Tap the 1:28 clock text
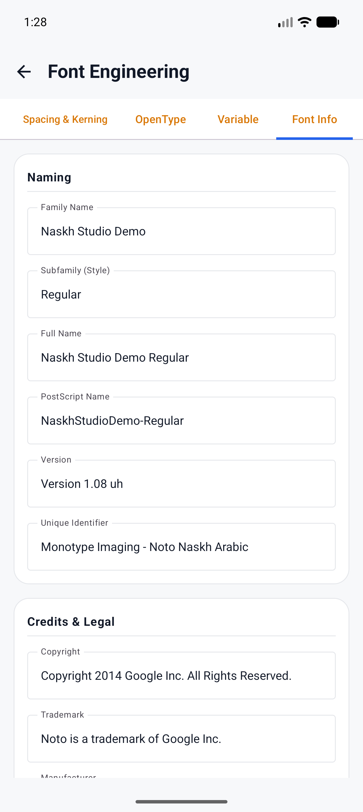This screenshot has height=812, width=363. (x=35, y=22)
